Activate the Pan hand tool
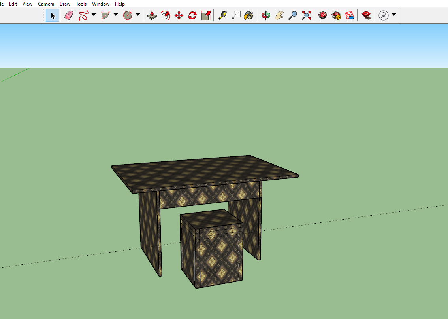 pyautogui.click(x=279, y=15)
